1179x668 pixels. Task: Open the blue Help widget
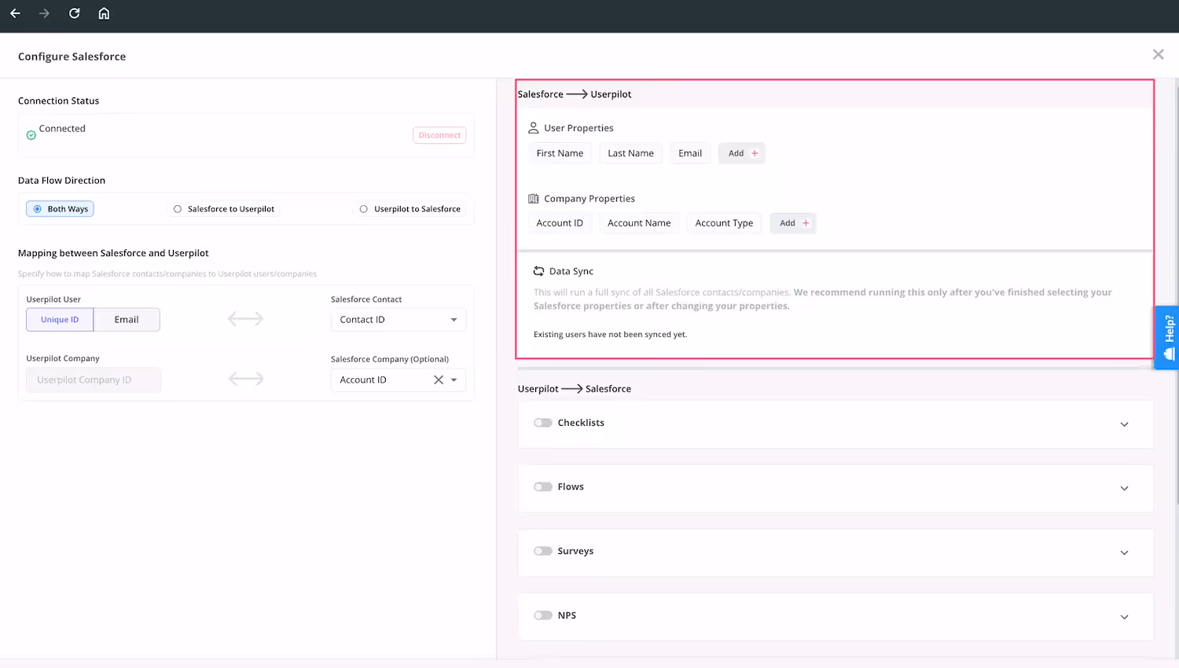pyautogui.click(x=1167, y=338)
